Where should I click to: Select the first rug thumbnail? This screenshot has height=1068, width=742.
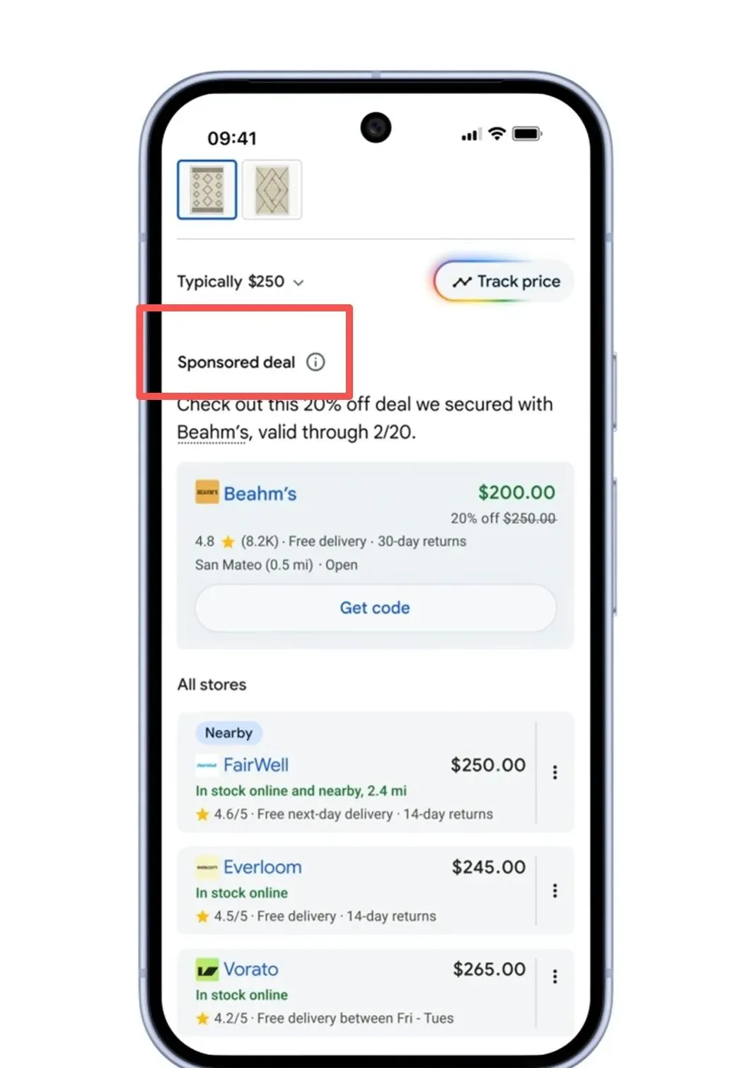click(207, 190)
